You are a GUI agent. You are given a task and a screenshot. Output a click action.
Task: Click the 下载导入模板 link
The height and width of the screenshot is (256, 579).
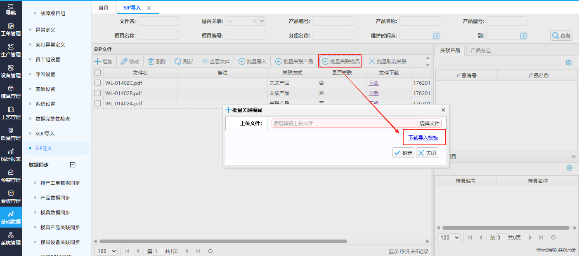[423, 138]
